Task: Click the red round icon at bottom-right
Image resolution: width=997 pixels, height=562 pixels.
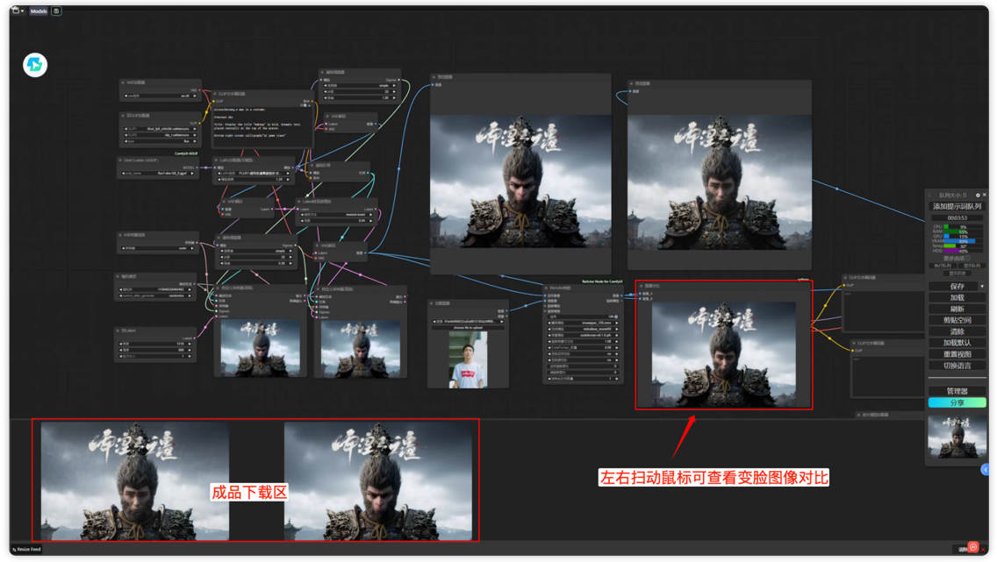Action: click(x=972, y=547)
